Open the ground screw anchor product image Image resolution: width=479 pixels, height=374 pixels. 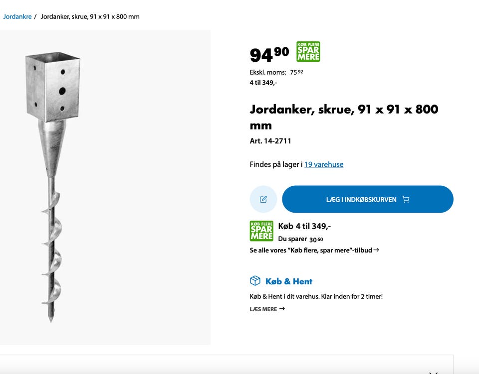click(53, 187)
